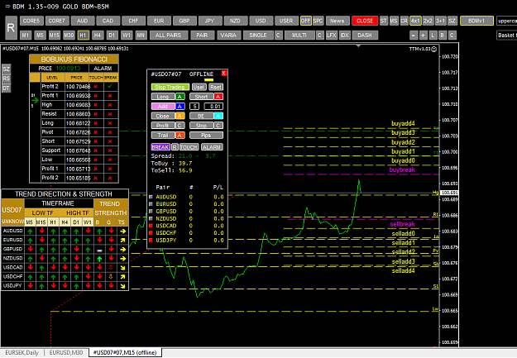Toggle the blue A beside Add
The image size is (517, 358).
pos(180,106)
